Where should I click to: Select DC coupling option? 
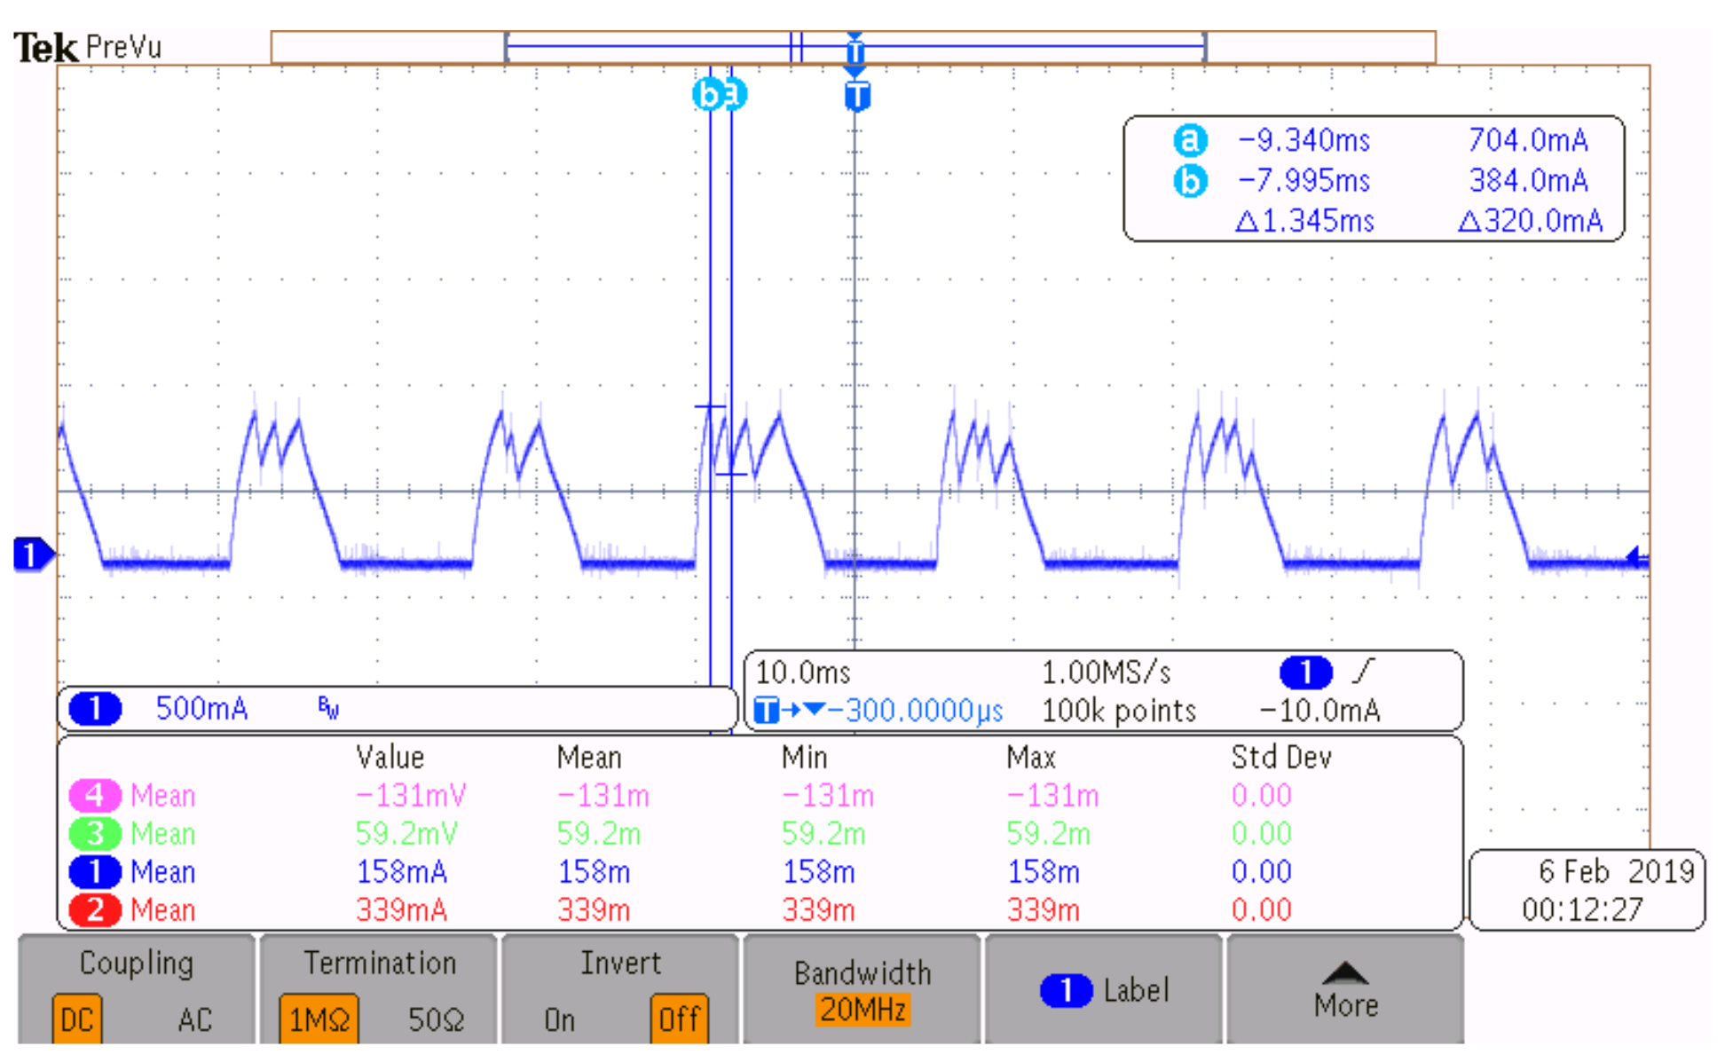(77, 1019)
